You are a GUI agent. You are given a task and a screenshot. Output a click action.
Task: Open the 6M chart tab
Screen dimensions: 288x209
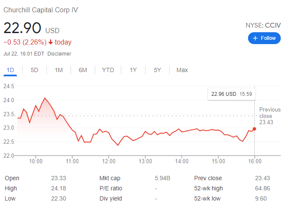click(x=83, y=70)
